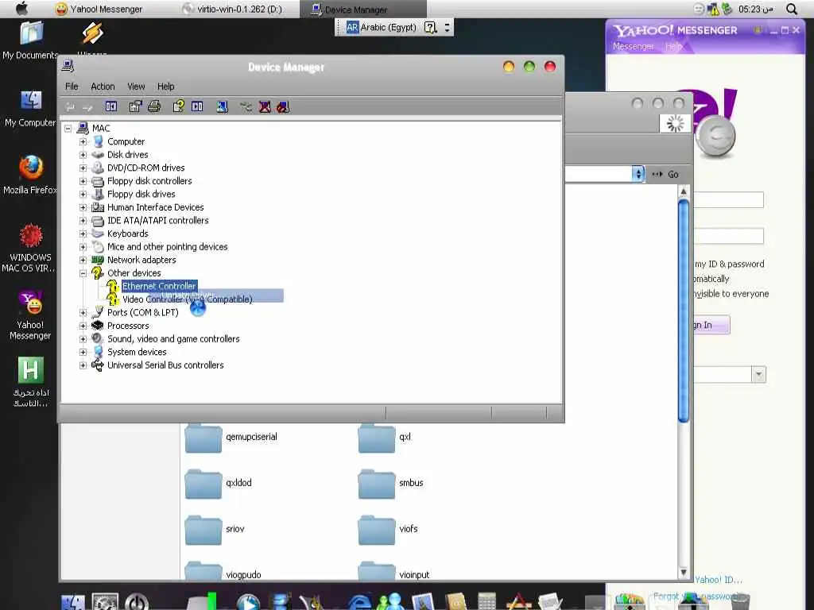Select Video Controller (VGA Compatible) device
The width and height of the screenshot is (814, 610).
coord(188,299)
